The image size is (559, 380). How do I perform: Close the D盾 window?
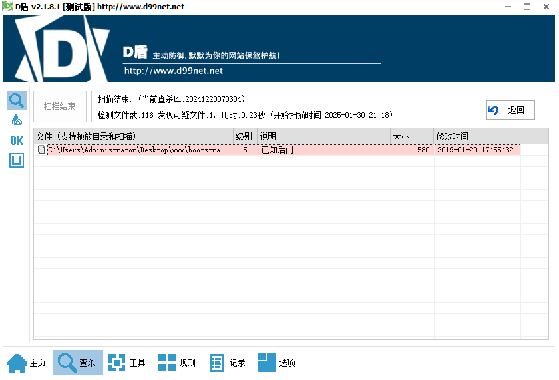546,7
